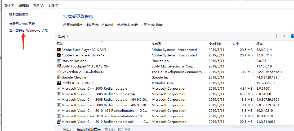Expand the view options dropdown arrow
This screenshot has width=294, height=131.
pyautogui.click(x=284, y=36)
